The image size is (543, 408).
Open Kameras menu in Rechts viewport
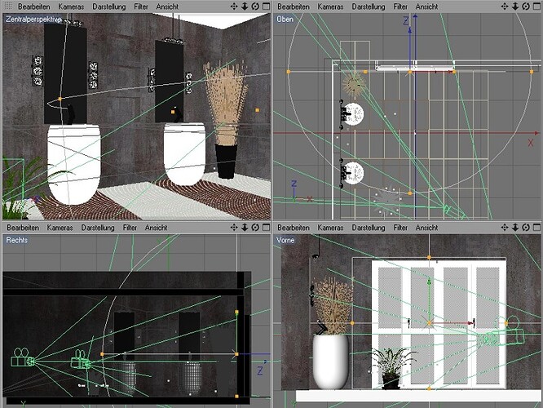click(60, 228)
